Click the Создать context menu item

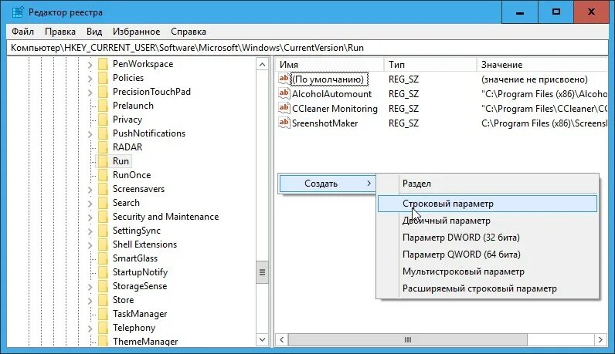327,184
